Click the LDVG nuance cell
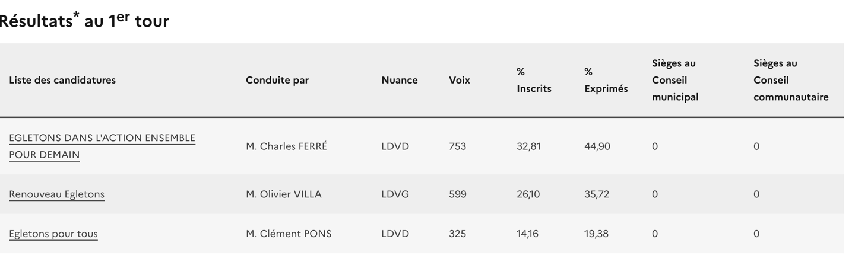The height and width of the screenshot is (262, 855). coord(395,194)
